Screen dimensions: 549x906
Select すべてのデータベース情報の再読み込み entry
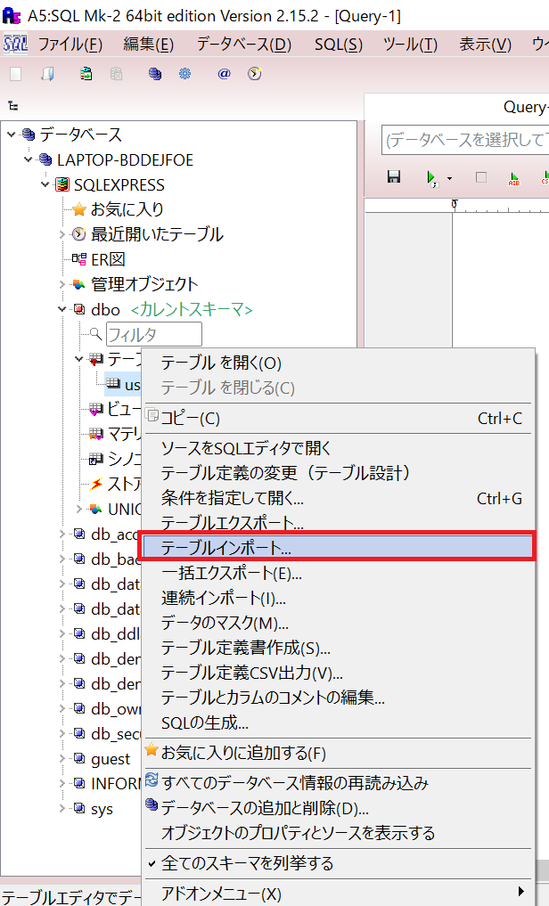click(x=338, y=783)
